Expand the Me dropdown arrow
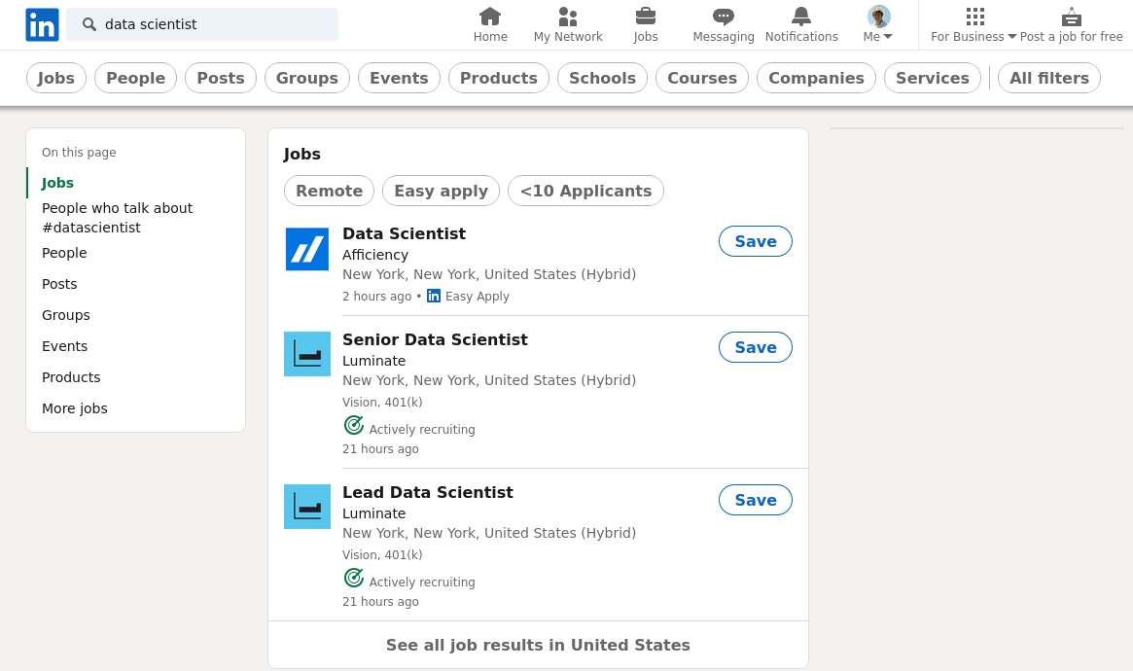 pos(888,37)
